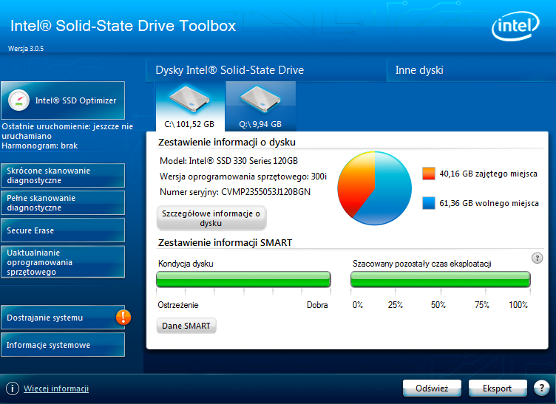Click the blue wolnego miejsca swatch
This screenshot has height=404, width=556.
[429, 203]
